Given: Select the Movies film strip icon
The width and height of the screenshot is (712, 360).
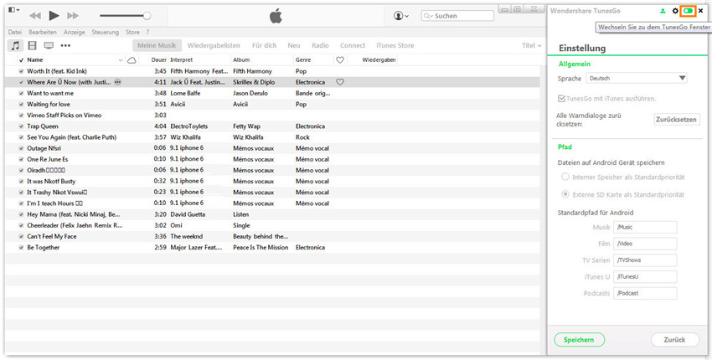Looking at the screenshot, I should tap(32, 45).
